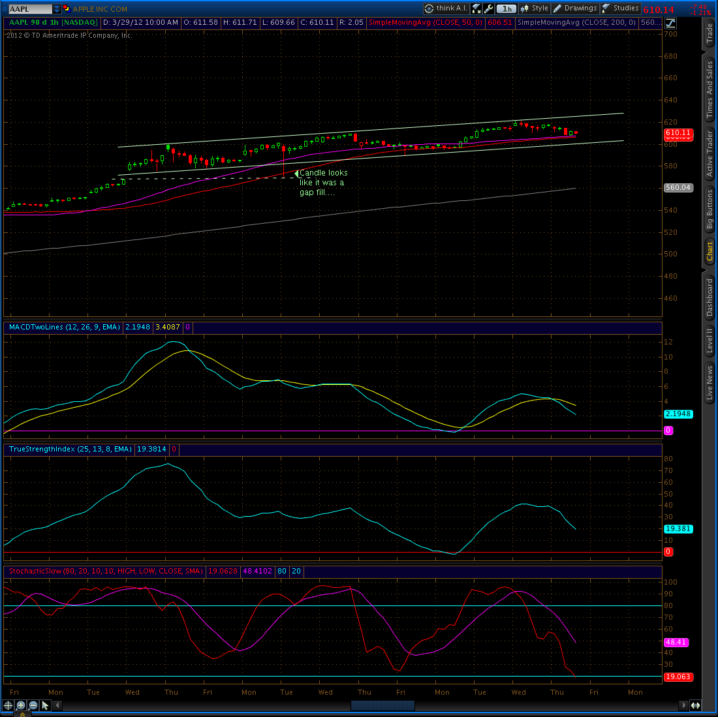Click the C: 610.11 close value
This screenshot has height=717, width=718.
click(317, 22)
